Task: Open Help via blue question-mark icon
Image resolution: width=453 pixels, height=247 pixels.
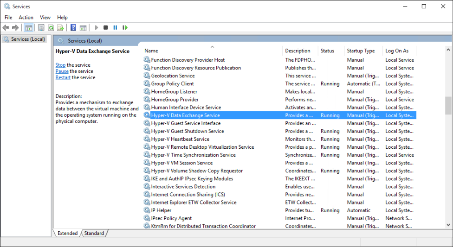Action: [x=73, y=28]
